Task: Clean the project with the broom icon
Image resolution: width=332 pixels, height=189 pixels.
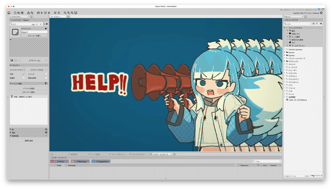Action: tap(49, 13)
